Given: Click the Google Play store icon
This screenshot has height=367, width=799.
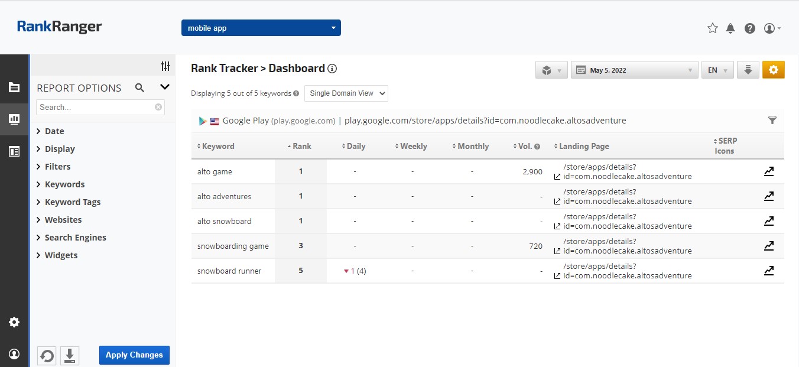Looking at the screenshot, I should pyautogui.click(x=203, y=121).
